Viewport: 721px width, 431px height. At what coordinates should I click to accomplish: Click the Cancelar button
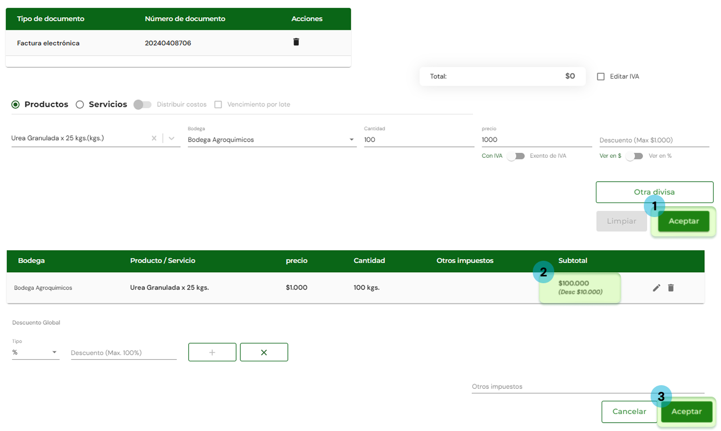[629, 412]
